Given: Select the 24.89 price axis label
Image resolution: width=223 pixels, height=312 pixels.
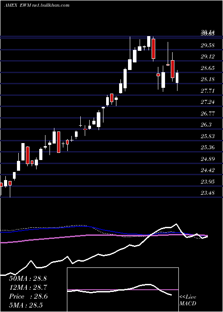Looking at the screenshot, I should tap(207, 159).
